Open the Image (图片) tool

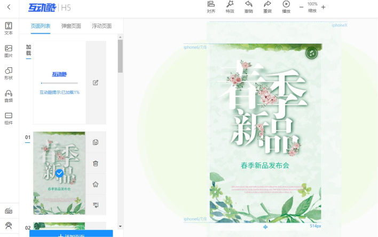9,51
